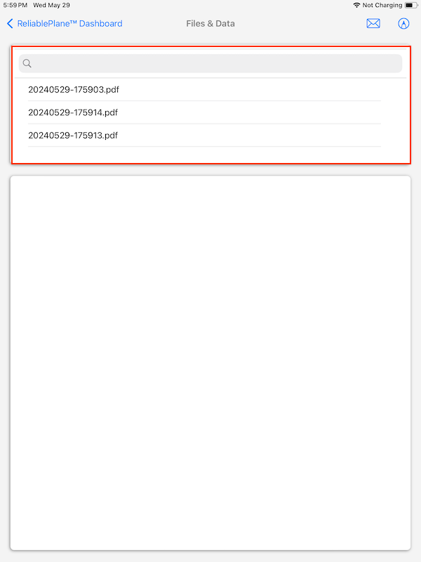Focus the file search field

[210, 63]
